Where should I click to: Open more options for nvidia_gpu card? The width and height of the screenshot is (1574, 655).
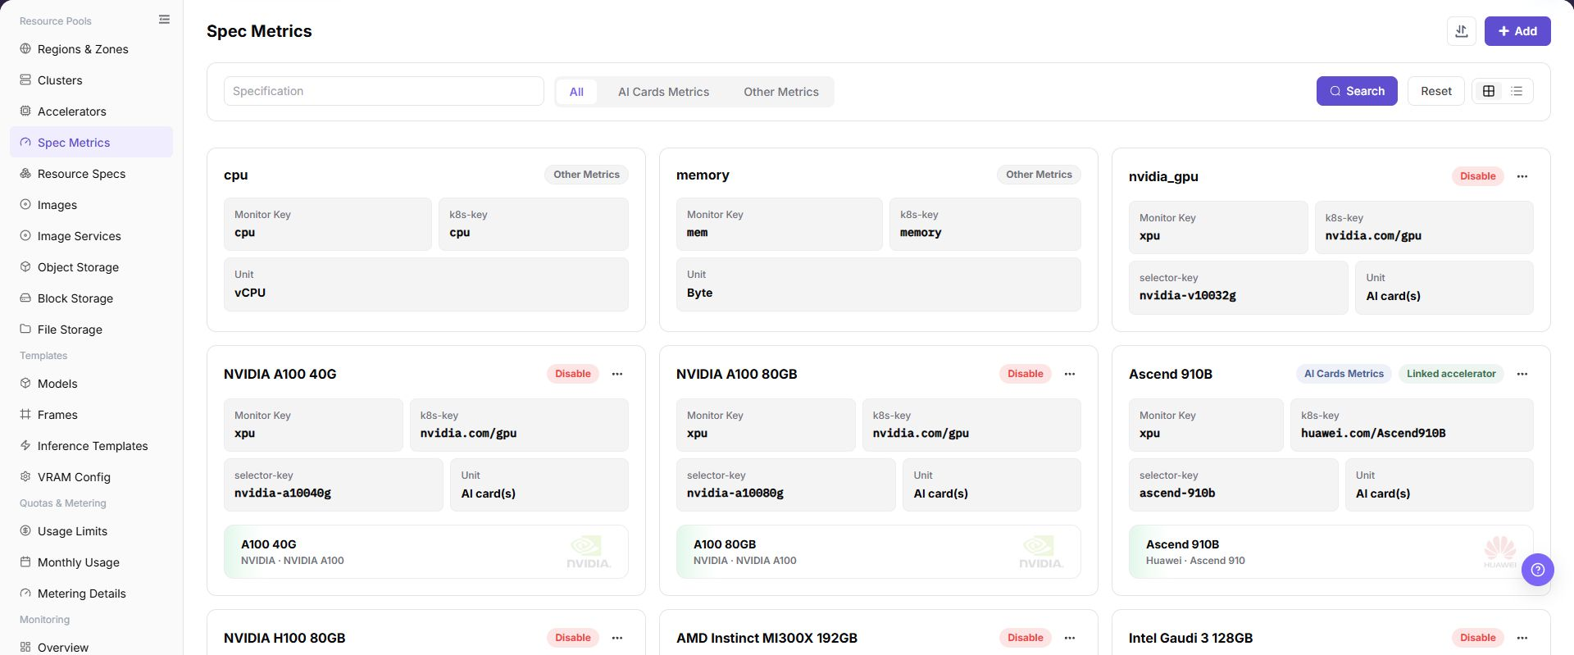click(1522, 176)
